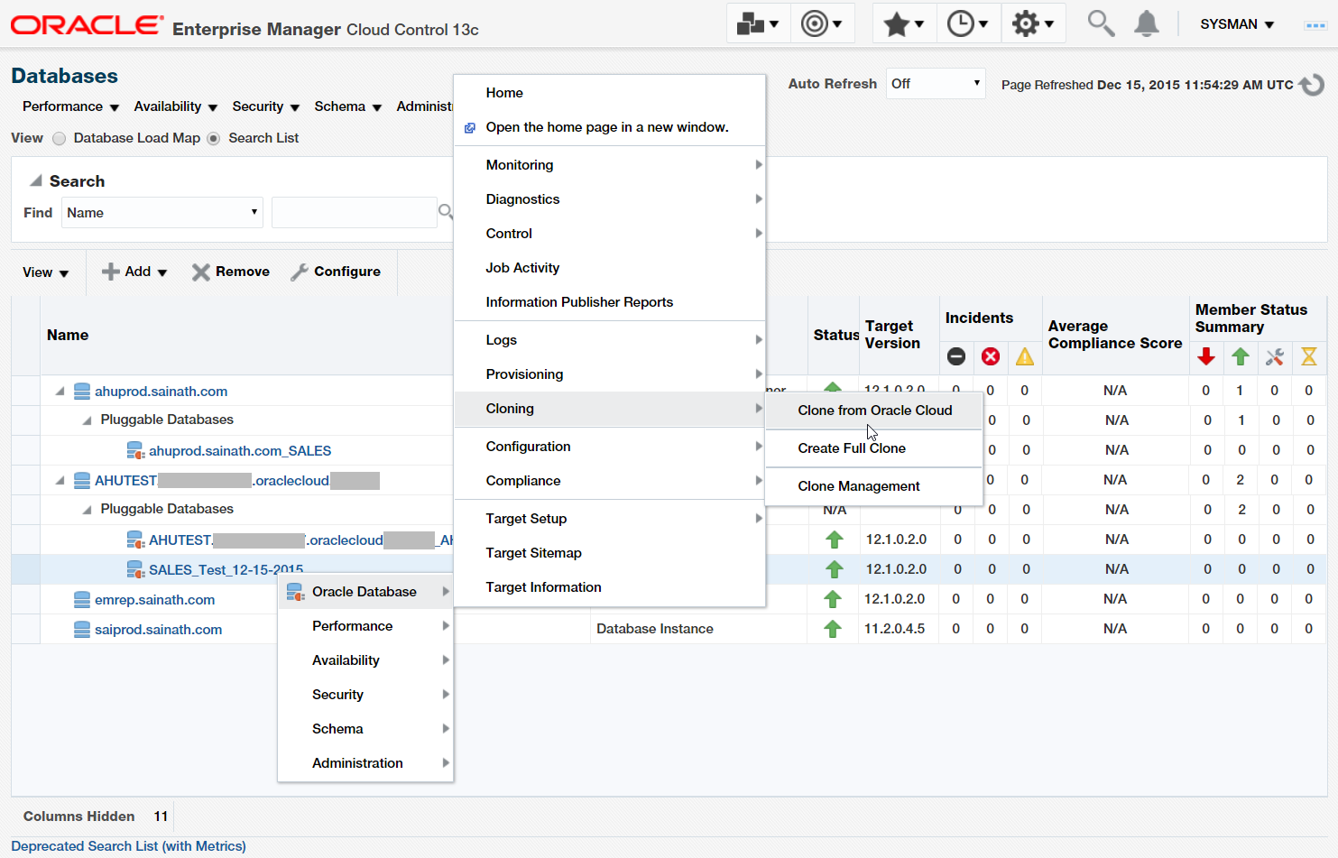1338x858 pixels.
Task: Click the Warning incidents triangle icon
Action: [x=1025, y=356]
